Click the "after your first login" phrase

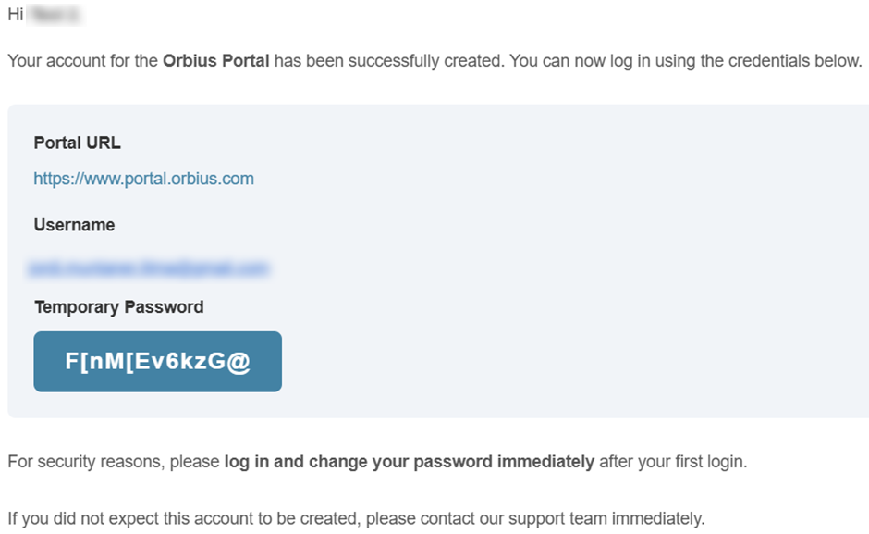[671, 461]
